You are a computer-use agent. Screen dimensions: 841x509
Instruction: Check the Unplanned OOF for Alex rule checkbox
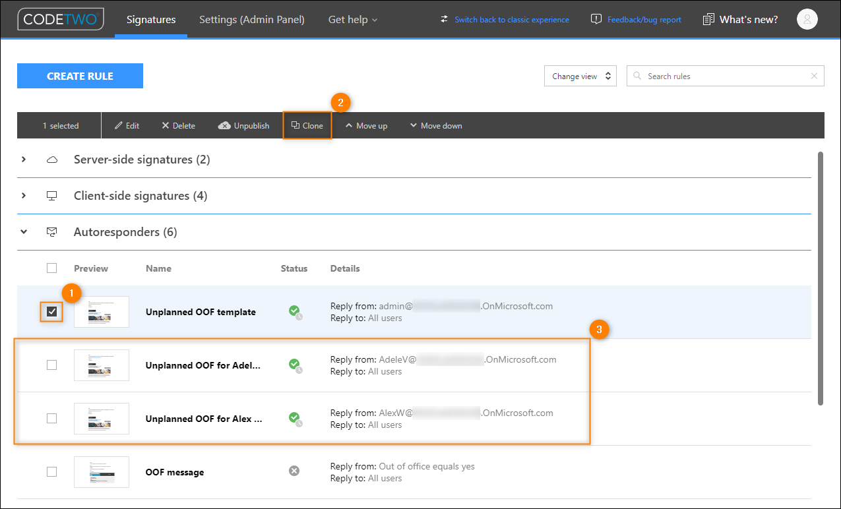pyautogui.click(x=51, y=418)
